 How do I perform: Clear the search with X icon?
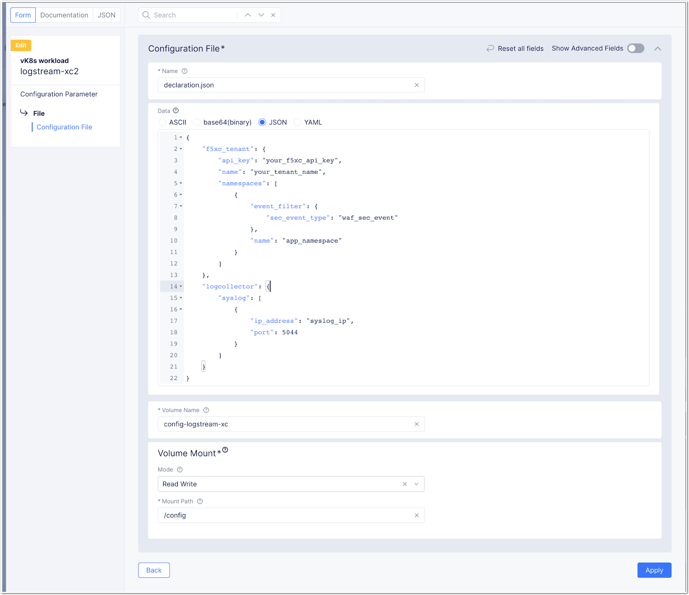273,15
